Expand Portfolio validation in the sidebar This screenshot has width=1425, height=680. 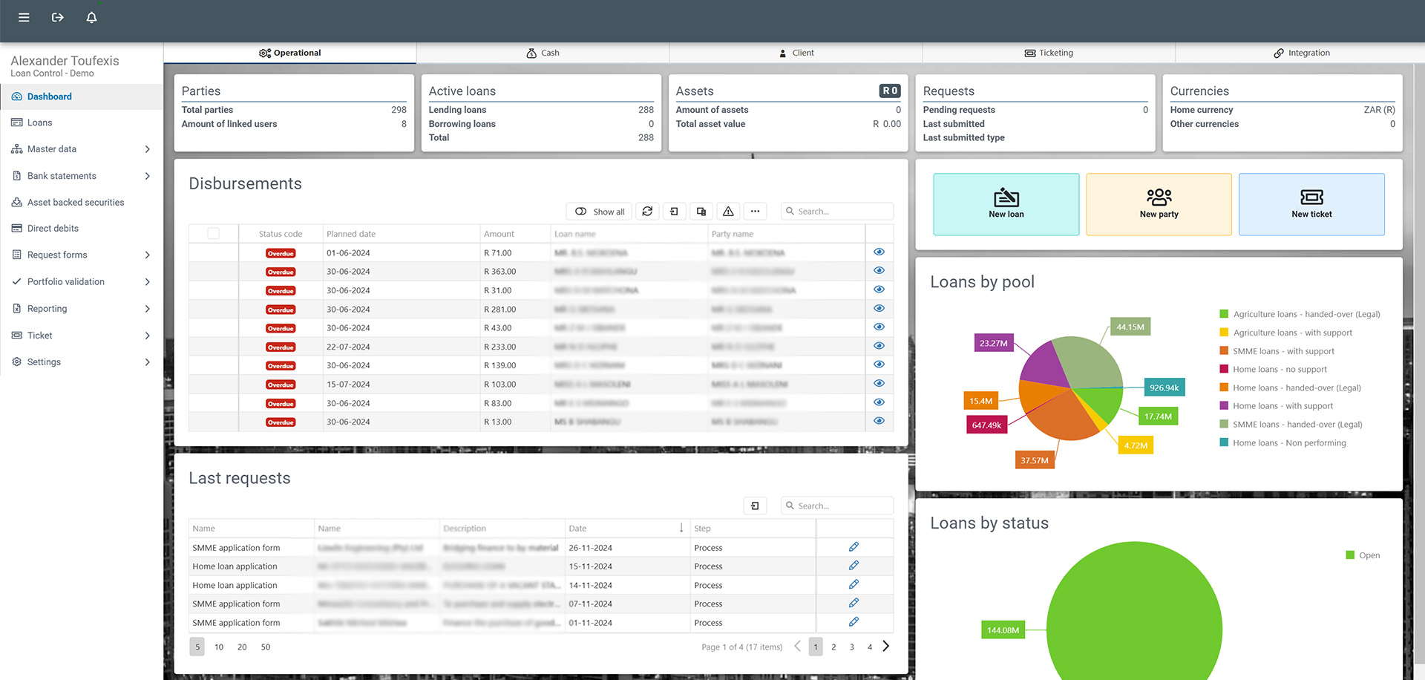coord(81,281)
